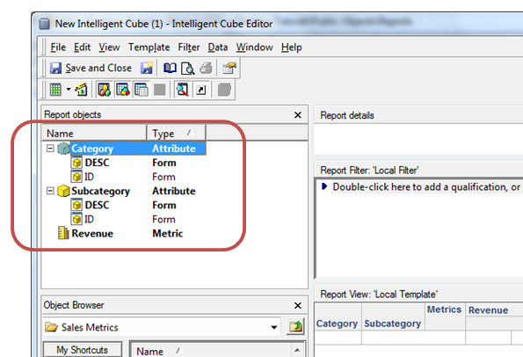Screen dimensions: 523x357
Task: Select DESC form under Category
Action: [x=97, y=163]
